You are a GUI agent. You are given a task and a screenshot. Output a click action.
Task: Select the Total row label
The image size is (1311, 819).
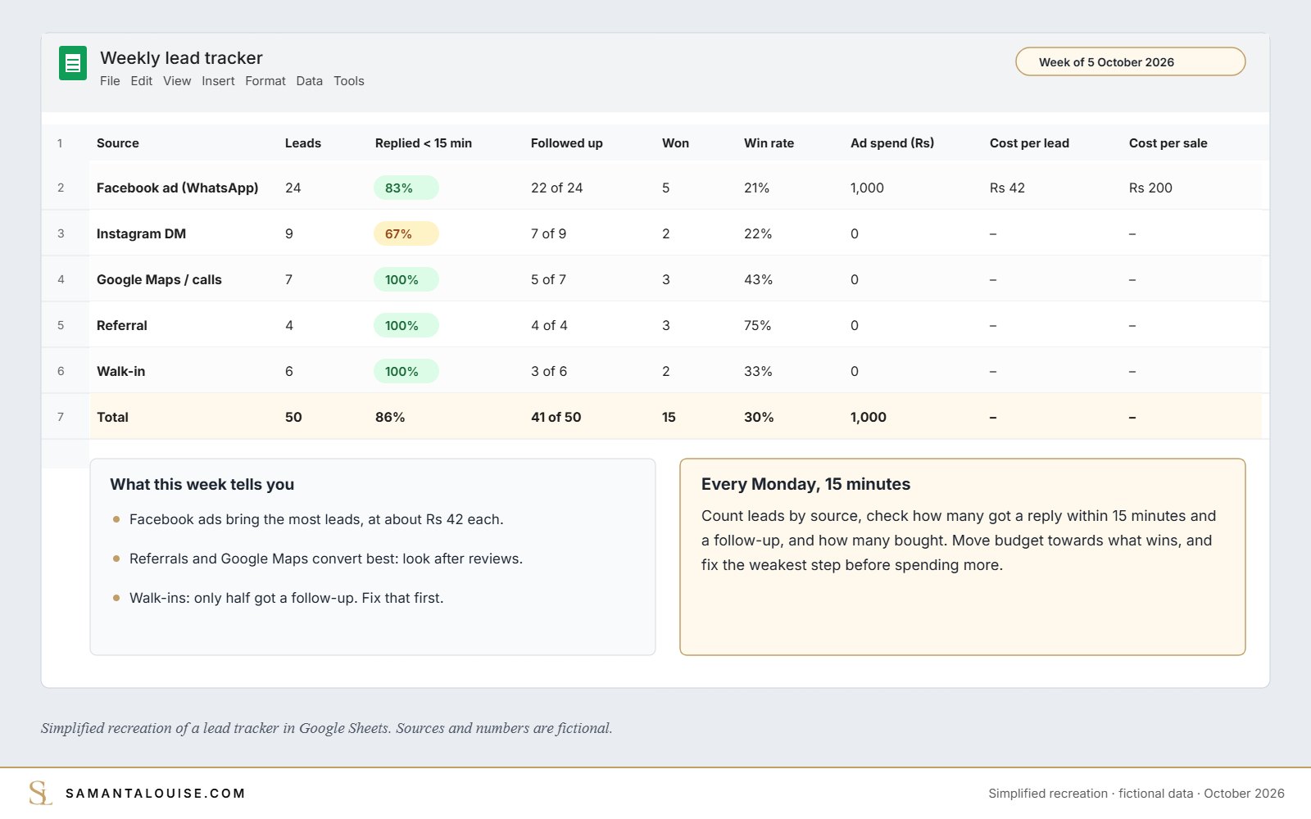(x=112, y=417)
